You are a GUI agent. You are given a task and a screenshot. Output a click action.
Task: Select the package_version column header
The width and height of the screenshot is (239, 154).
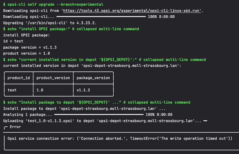point(93,78)
